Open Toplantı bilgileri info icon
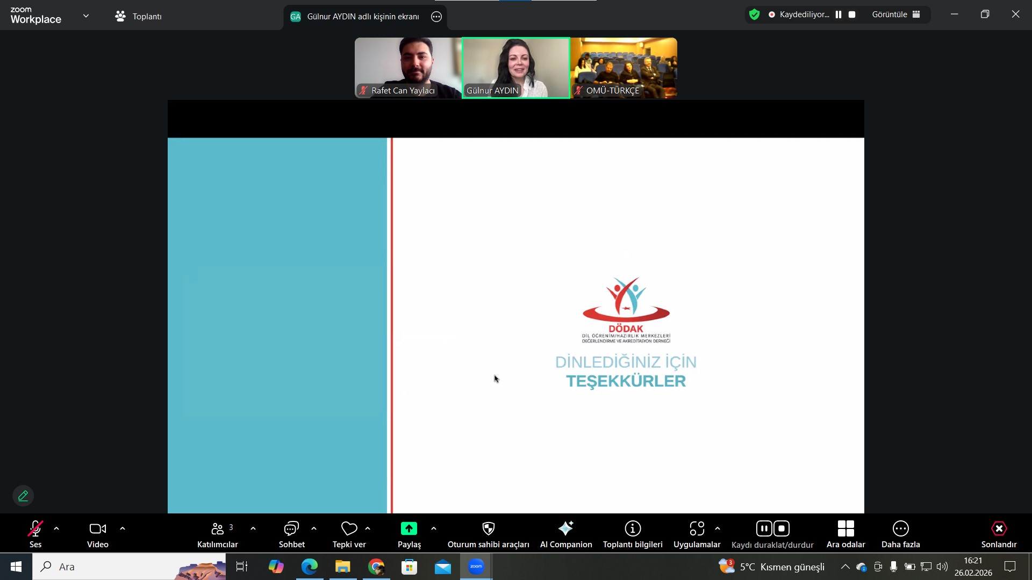 point(633,529)
